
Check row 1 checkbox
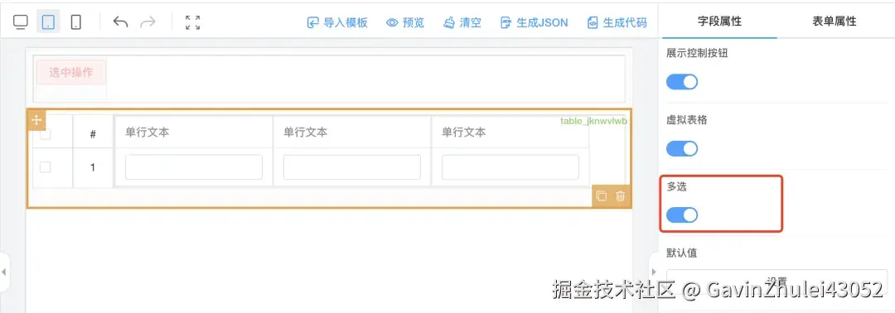tap(45, 167)
